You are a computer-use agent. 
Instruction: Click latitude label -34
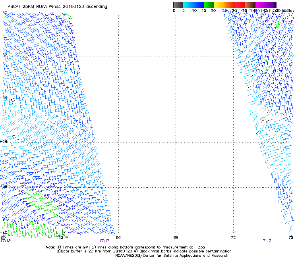[x=4, y=98]
